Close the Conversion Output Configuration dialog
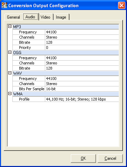 [x=121, y=6]
